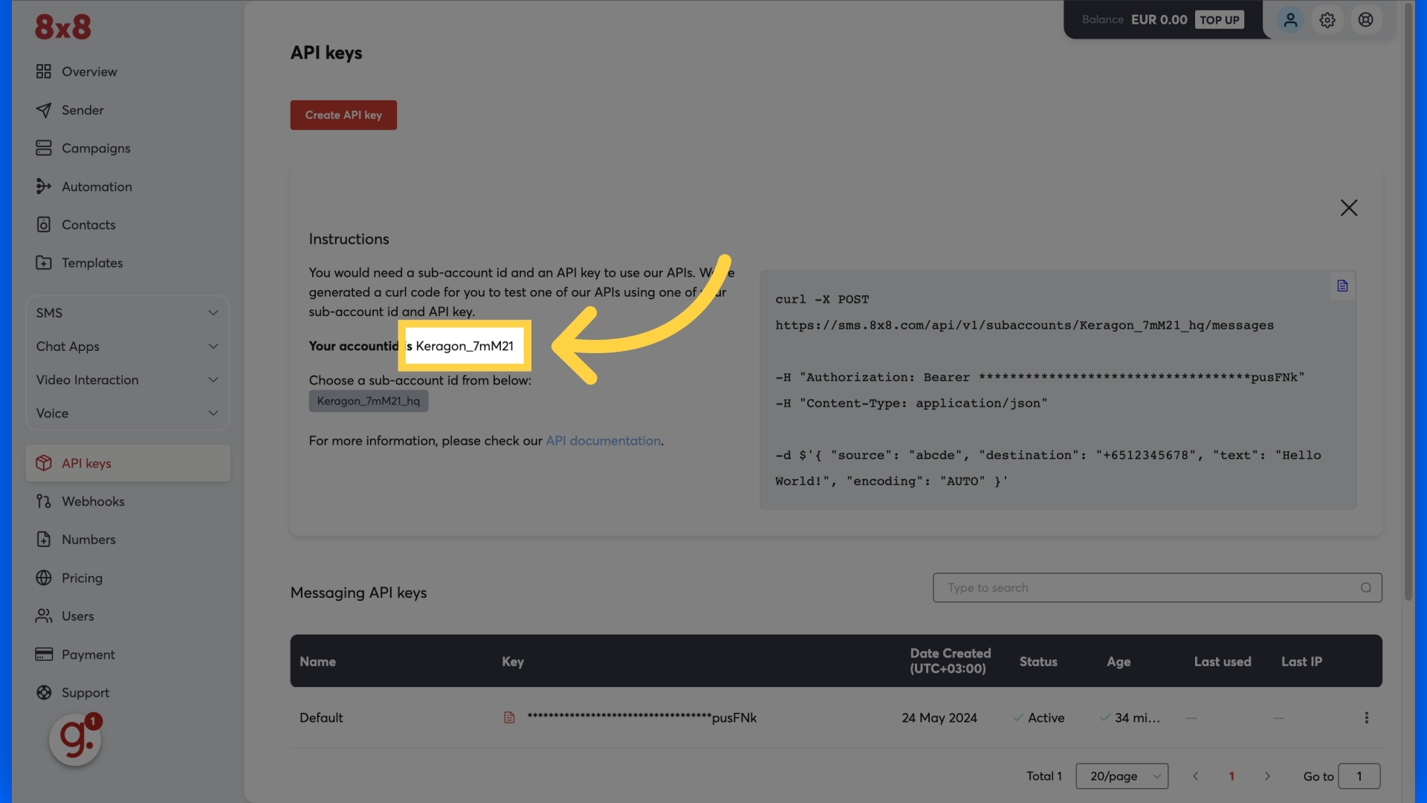The height and width of the screenshot is (803, 1427).
Task: Copy the curl code snippet
Action: 1342,286
